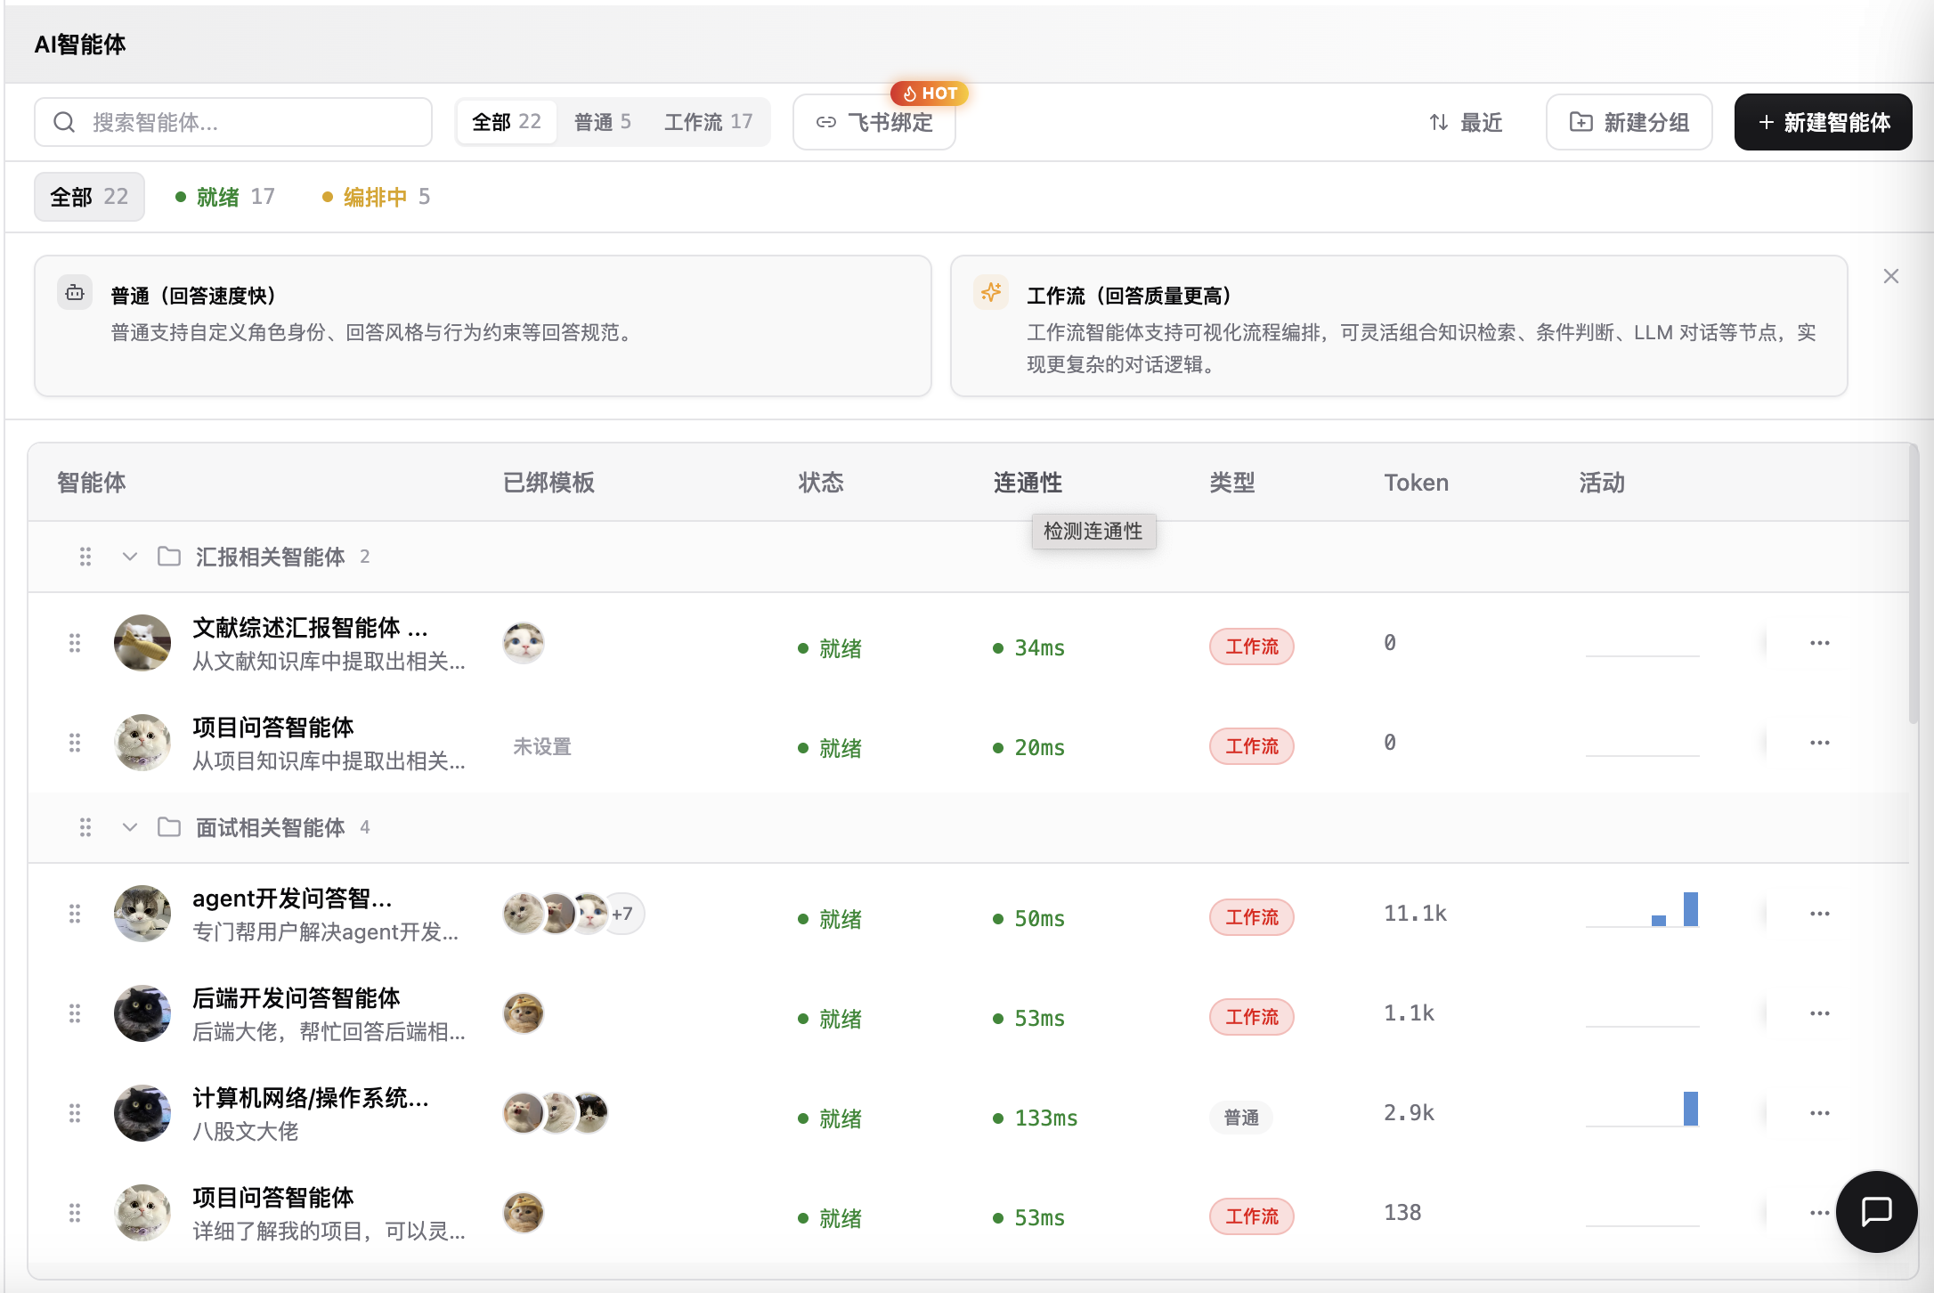Image resolution: width=1934 pixels, height=1293 pixels.
Task: Focus the 搜索智能体 search field
Action: coord(233,122)
